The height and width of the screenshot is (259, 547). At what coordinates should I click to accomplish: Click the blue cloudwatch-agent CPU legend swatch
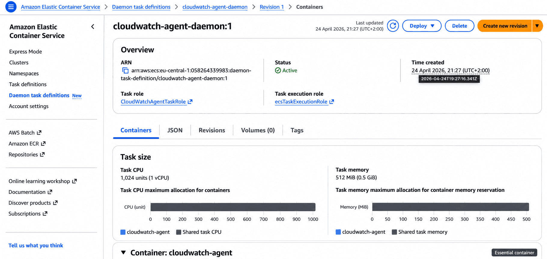pos(123,232)
